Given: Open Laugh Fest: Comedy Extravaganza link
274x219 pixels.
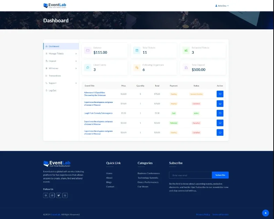Looking at the screenshot, I should [x=98, y=113].
